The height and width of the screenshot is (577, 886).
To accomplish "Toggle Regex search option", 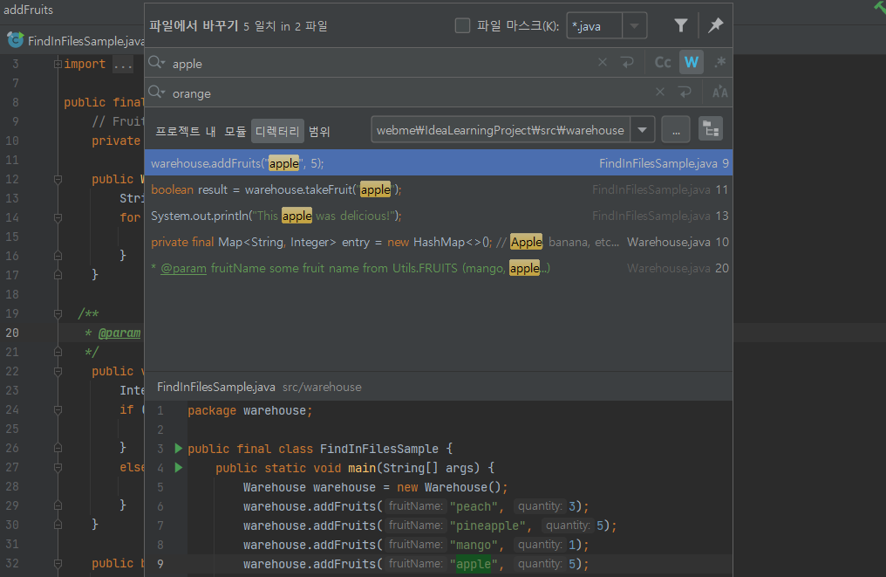I will [x=720, y=62].
